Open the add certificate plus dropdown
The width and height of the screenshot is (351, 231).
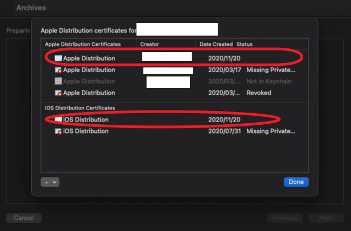(50, 182)
